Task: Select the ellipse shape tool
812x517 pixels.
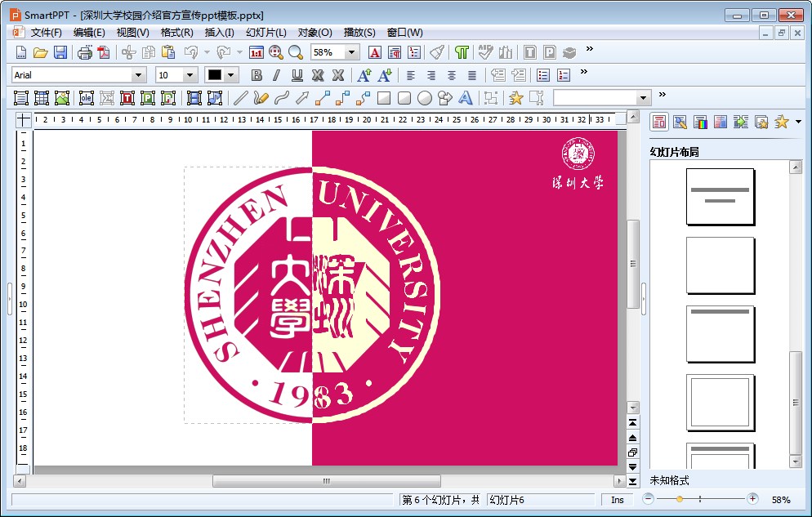Action: tap(425, 98)
